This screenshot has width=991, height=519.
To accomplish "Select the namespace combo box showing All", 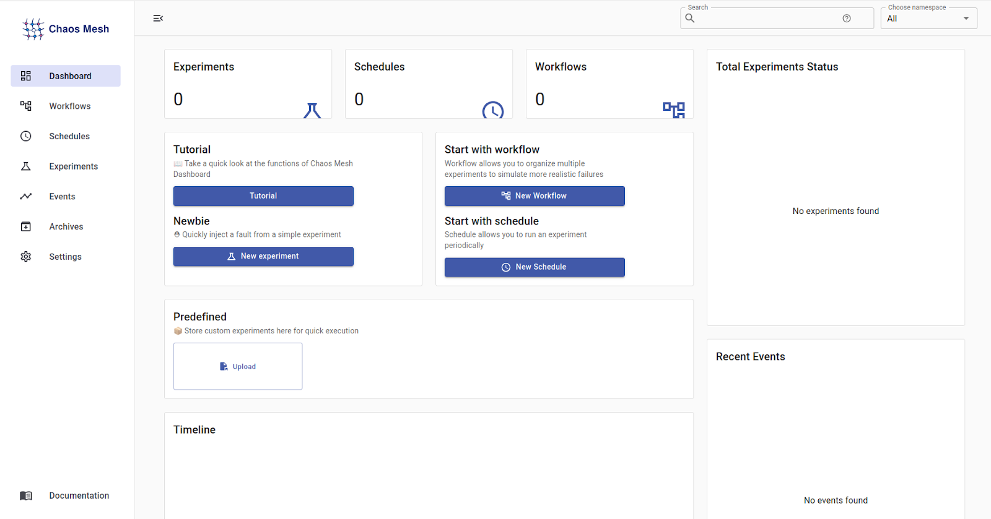I will click(x=929, y=19).
